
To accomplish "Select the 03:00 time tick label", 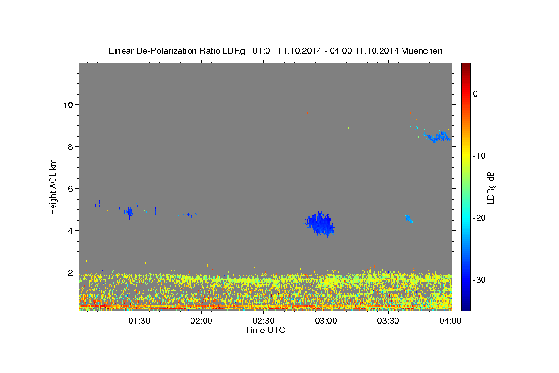I will click(x=326, y=321).
